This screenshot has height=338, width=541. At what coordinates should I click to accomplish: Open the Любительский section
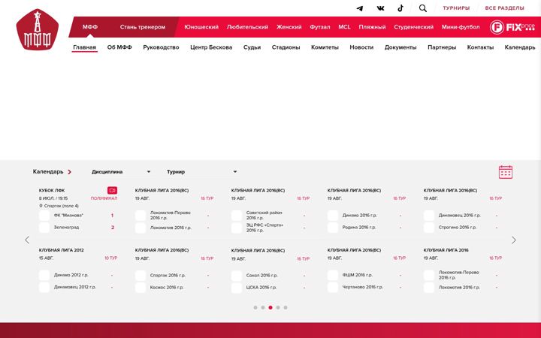pyautogui.click(x=247, y=27)
